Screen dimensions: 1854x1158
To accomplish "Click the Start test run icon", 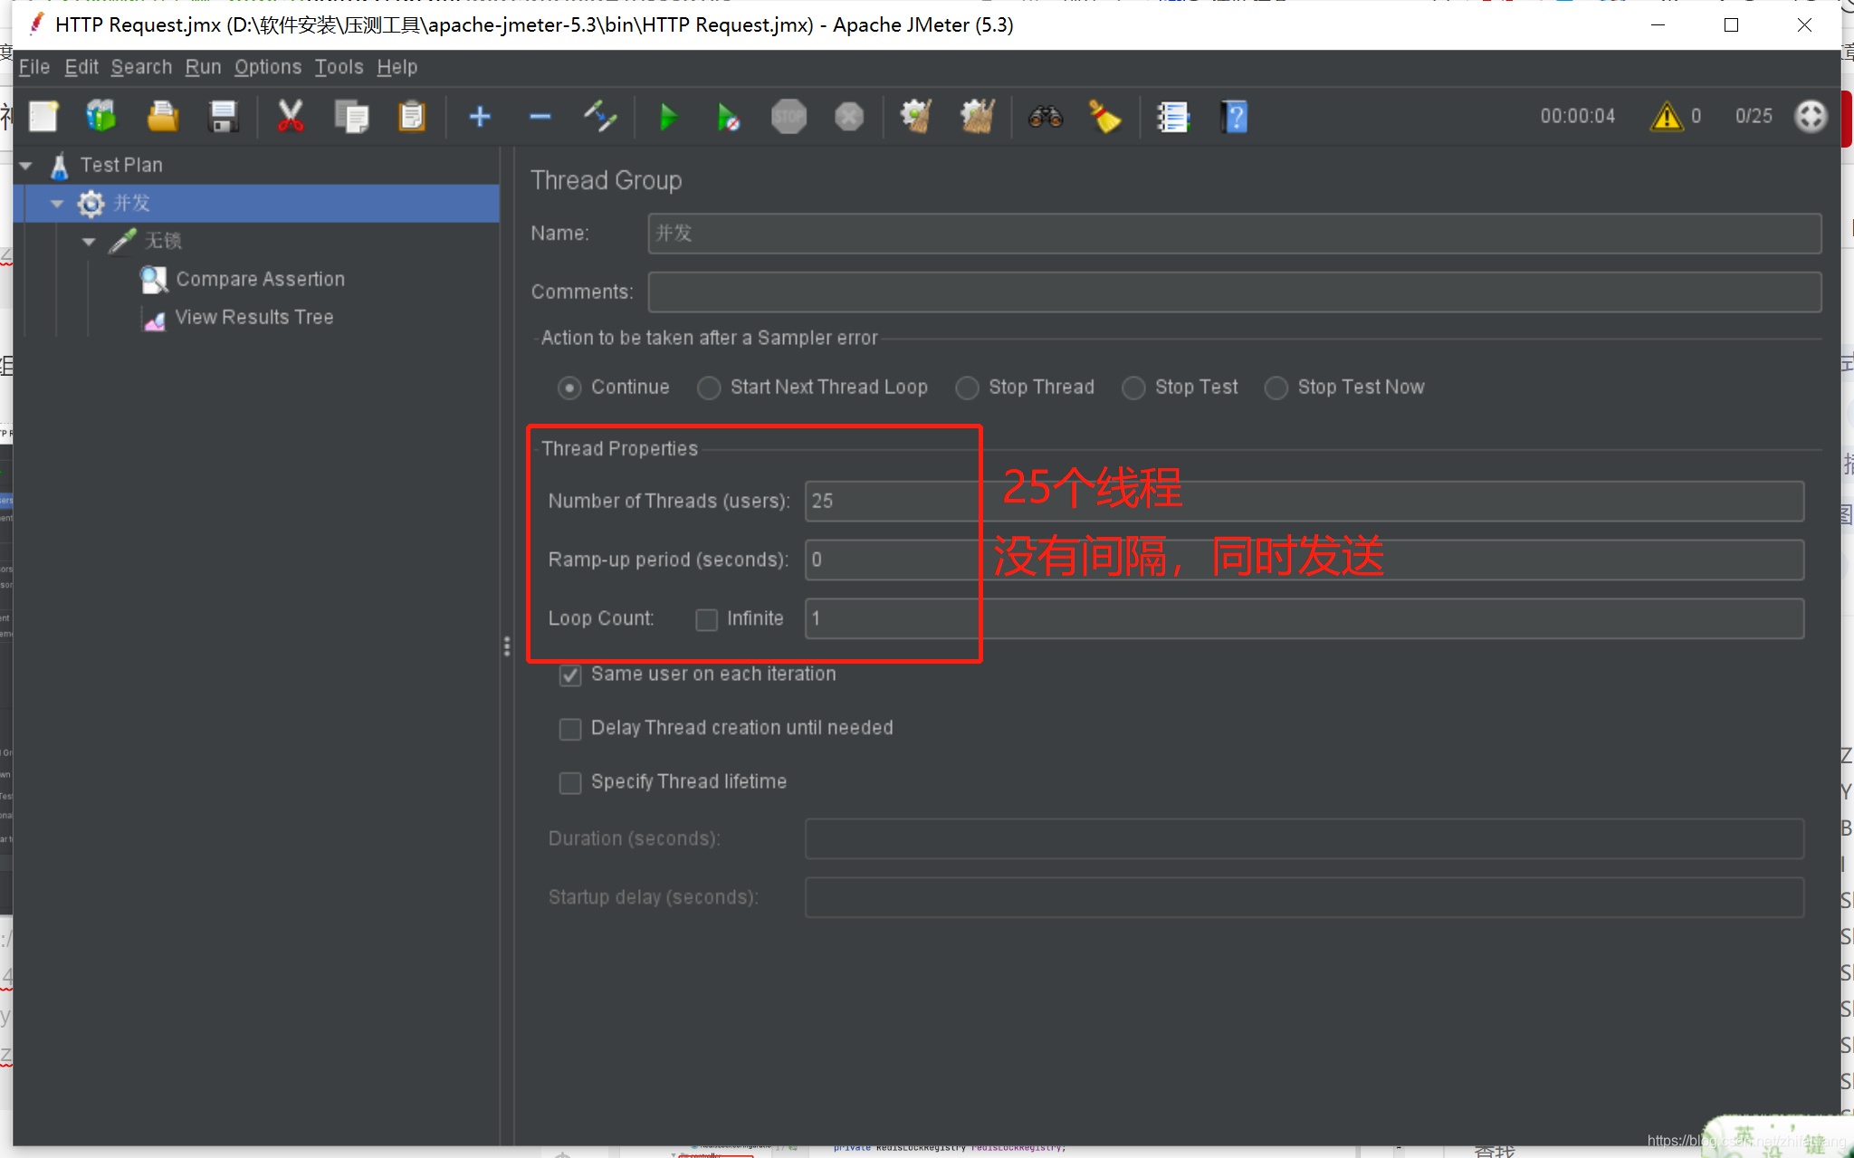I will (x=667, y=118).
